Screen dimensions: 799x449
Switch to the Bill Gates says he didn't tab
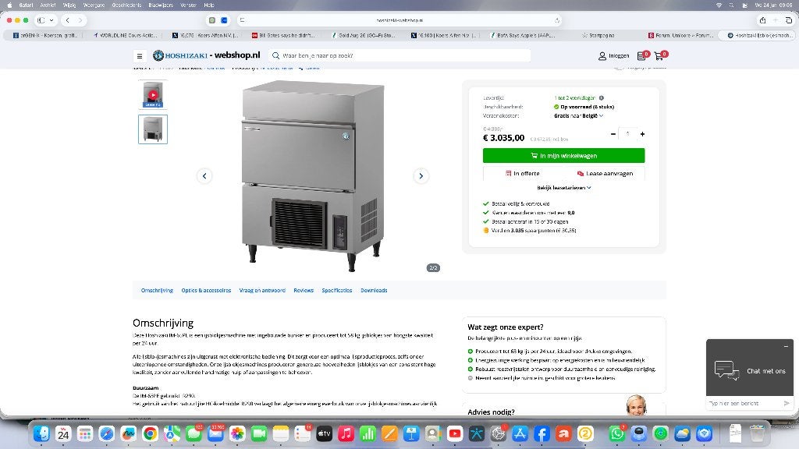pyautogui.click(x=284, y=36)
